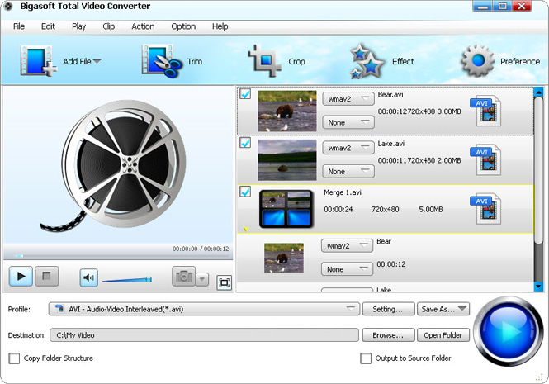Viewport: 549px width, 384px height.
Task: Click the time display 00:00:00 / 00:00:12
Action: pos(201,249)
